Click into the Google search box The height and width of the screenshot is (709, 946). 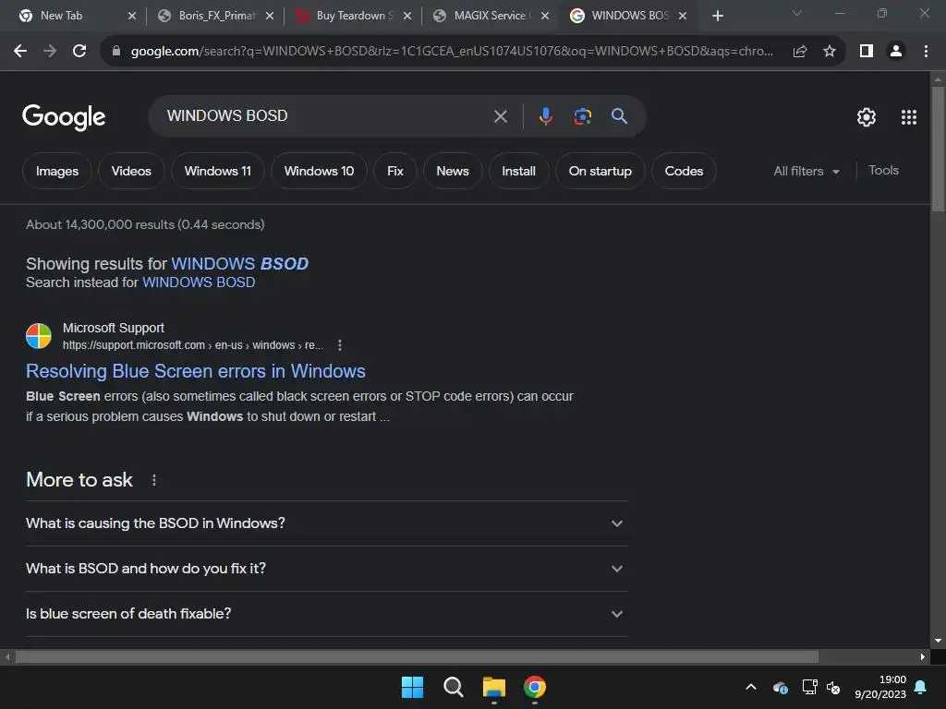tap(326, 115)
